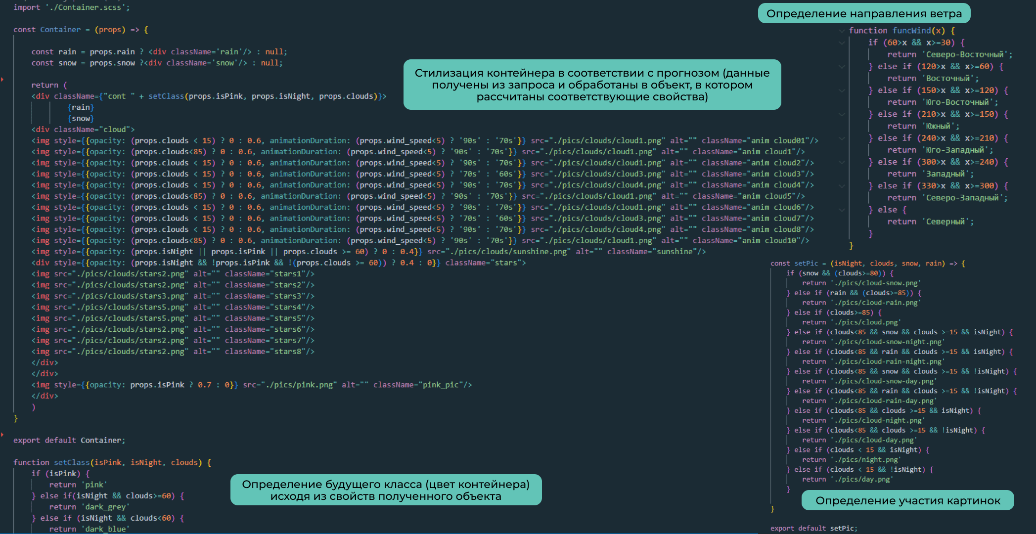Collapse the 'else if (150>x && x>=120)' branch
Viewport: 1036px width, 534px height.
point(842,90)
